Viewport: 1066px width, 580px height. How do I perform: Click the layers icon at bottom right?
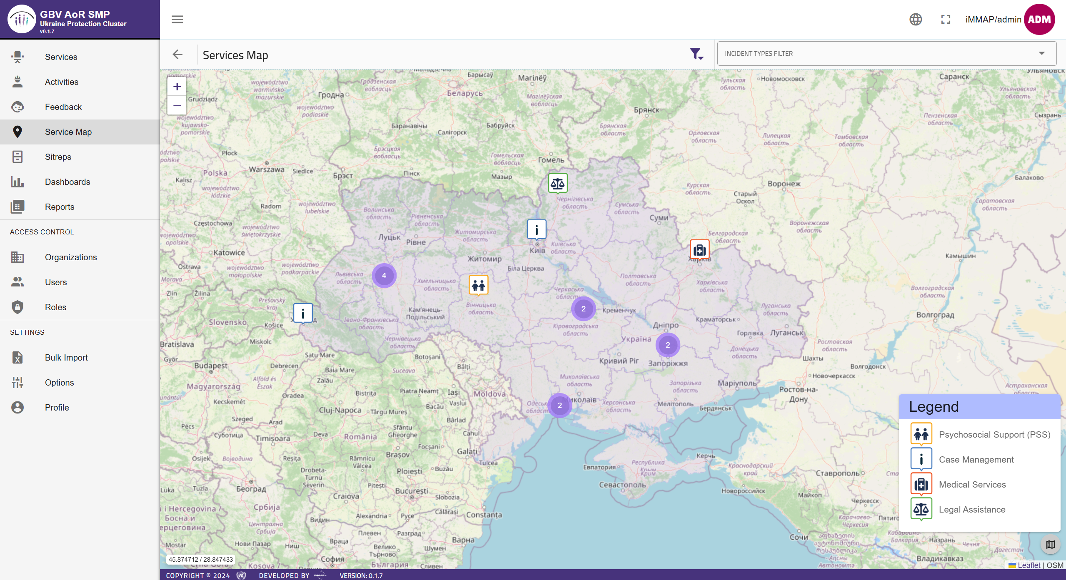pyautogui.click(x=1049, y=544)
